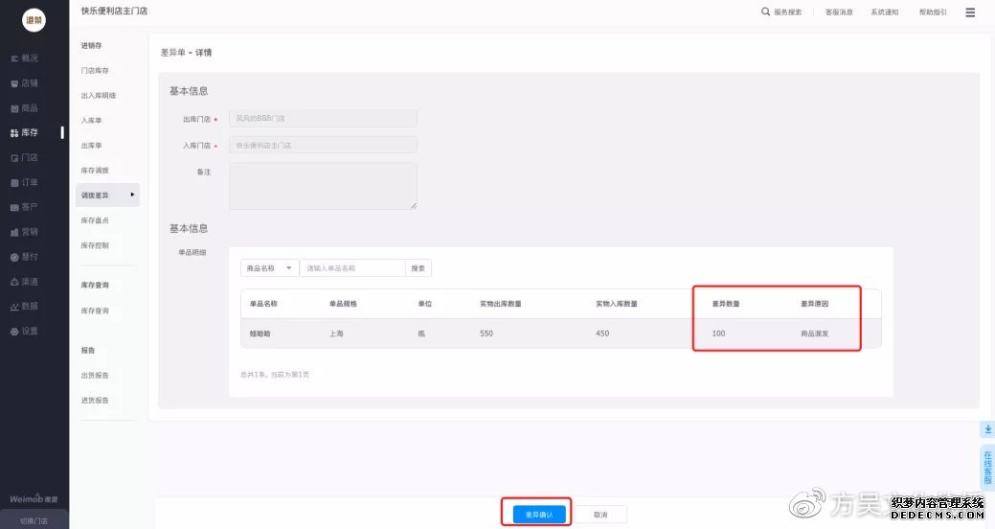Click the 单品规格 column header

343,304
